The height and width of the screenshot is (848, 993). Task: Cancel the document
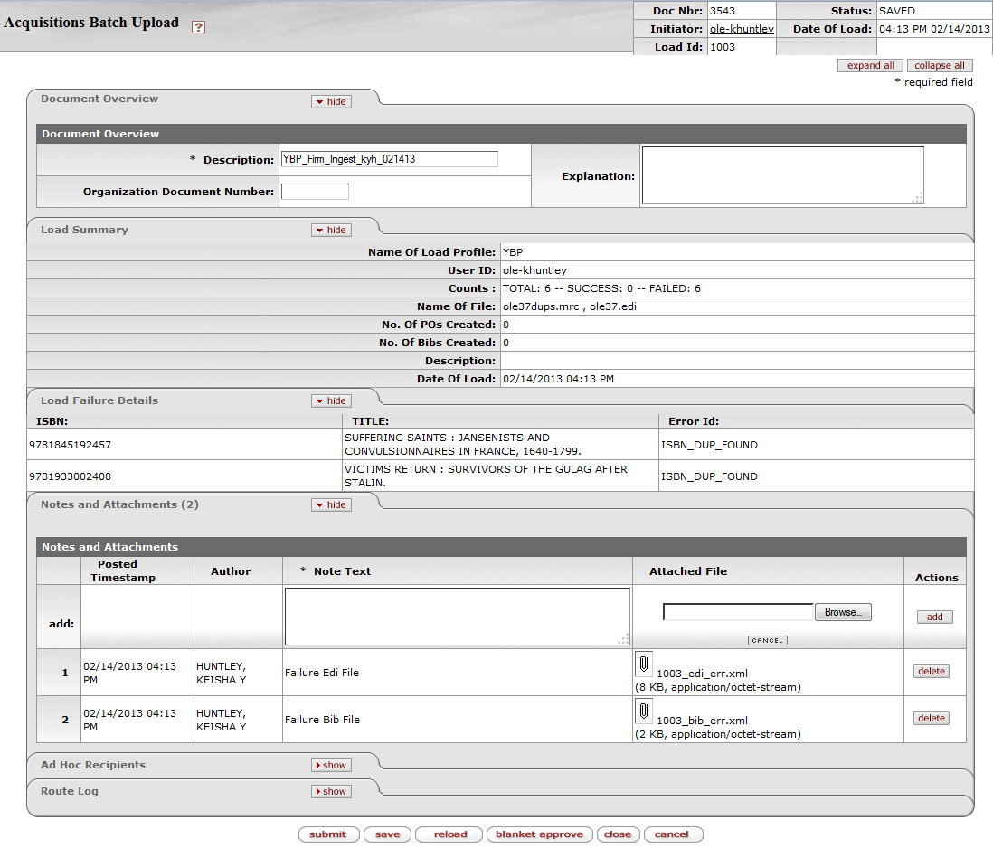(672, 834)
